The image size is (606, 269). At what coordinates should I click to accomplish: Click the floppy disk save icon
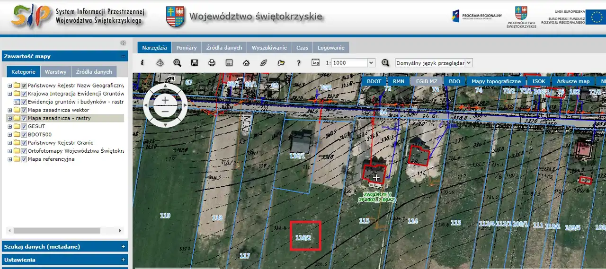point(194,63)
